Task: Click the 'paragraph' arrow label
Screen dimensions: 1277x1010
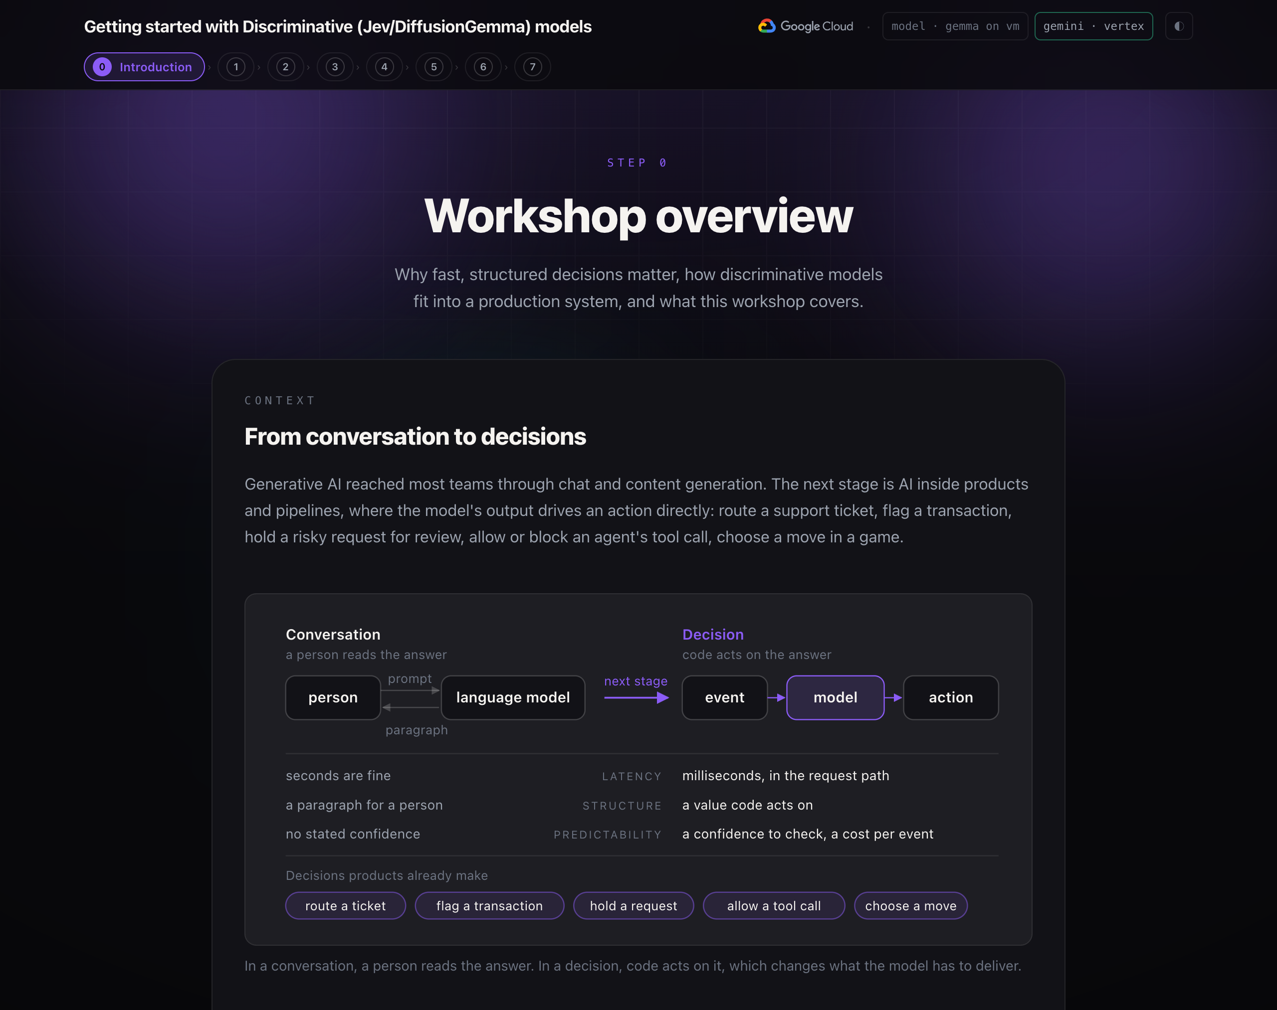Action: [417, 730]
